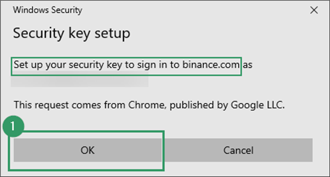Confirm security key setup with OK
Screen dimensions: 330x177
(88, 150)
